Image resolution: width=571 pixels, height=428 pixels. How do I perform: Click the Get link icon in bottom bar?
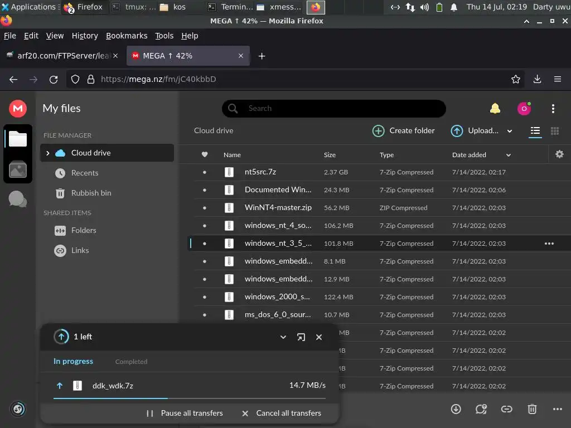coord(506,409)
